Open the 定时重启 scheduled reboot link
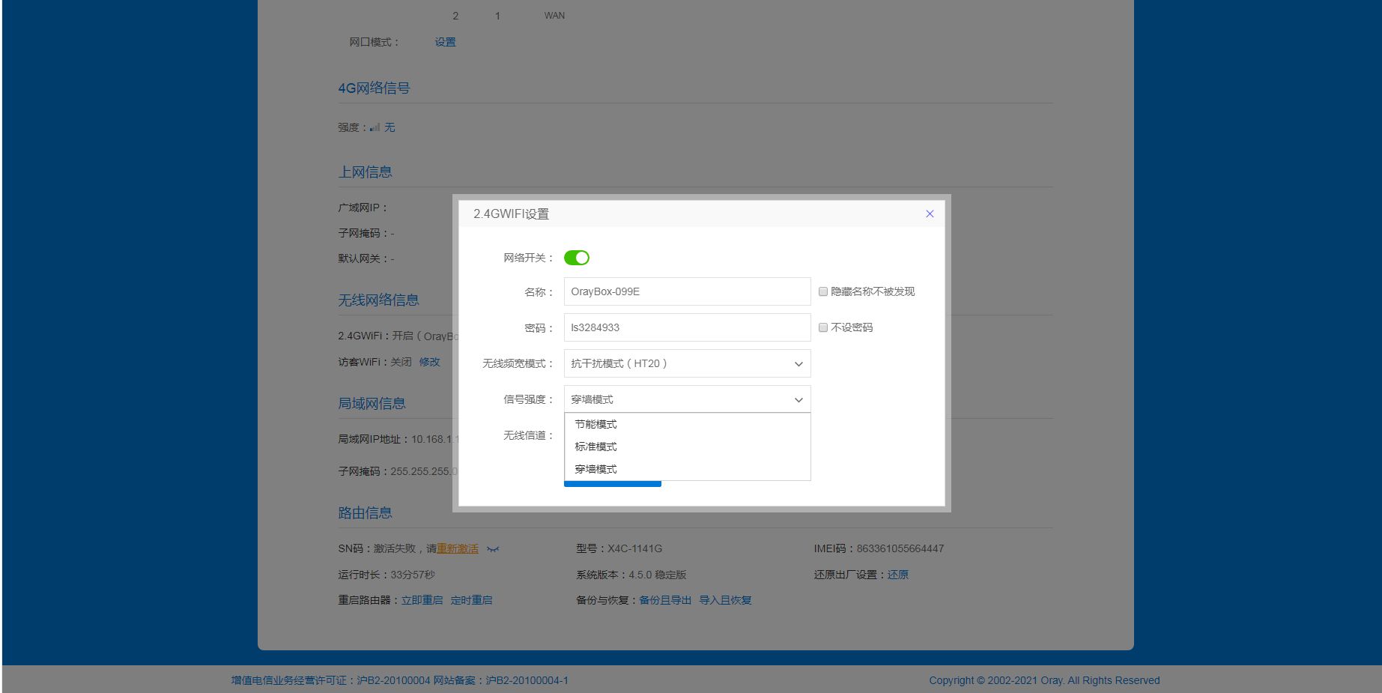 tap(471, 600)
